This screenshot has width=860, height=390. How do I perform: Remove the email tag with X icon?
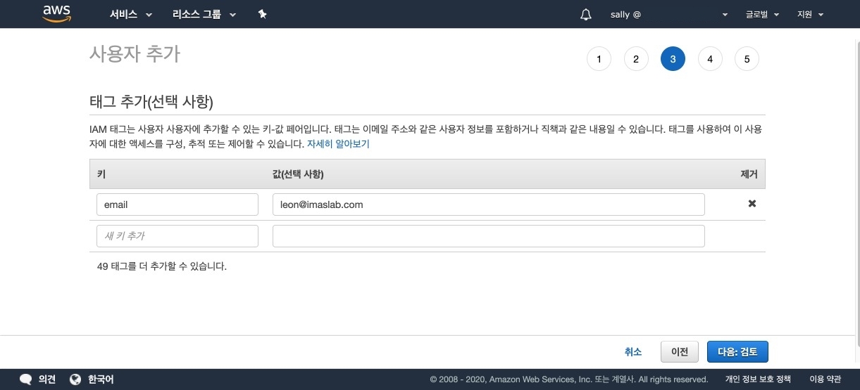pyautogui.click(x=752, y=204)
